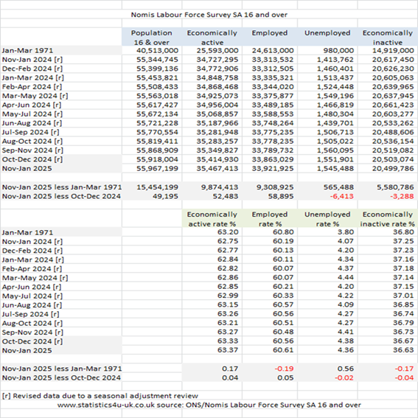Screen dimensions: 418x418
Task: Select the Economically inactive rate % header
Action: [388, 219]
